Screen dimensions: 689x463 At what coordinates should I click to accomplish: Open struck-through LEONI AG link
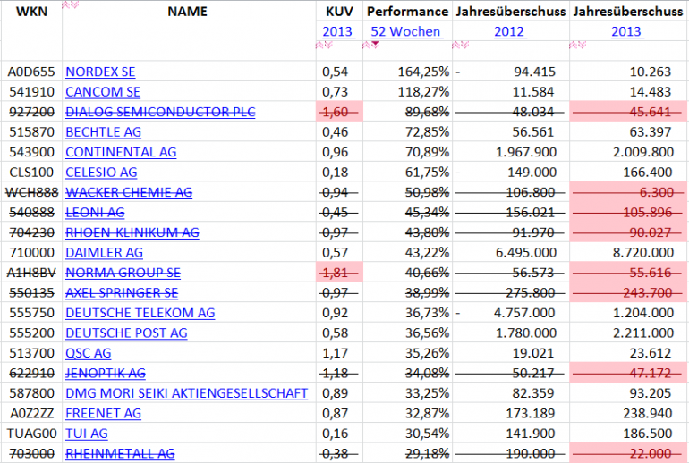click(95, 213)
